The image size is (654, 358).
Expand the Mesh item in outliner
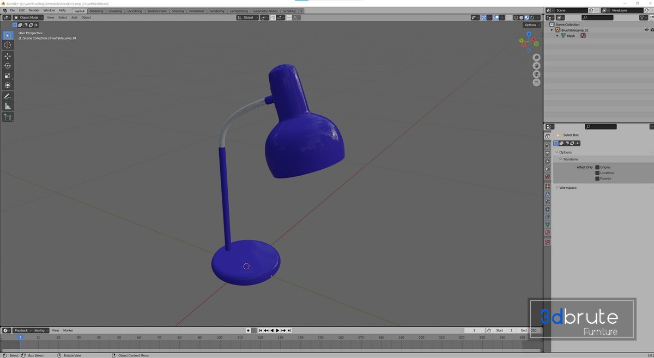point(557,36)
